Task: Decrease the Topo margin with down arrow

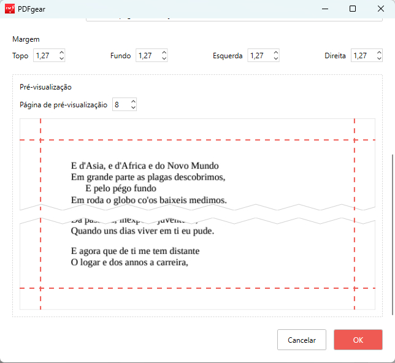Action: coord(61,59)
